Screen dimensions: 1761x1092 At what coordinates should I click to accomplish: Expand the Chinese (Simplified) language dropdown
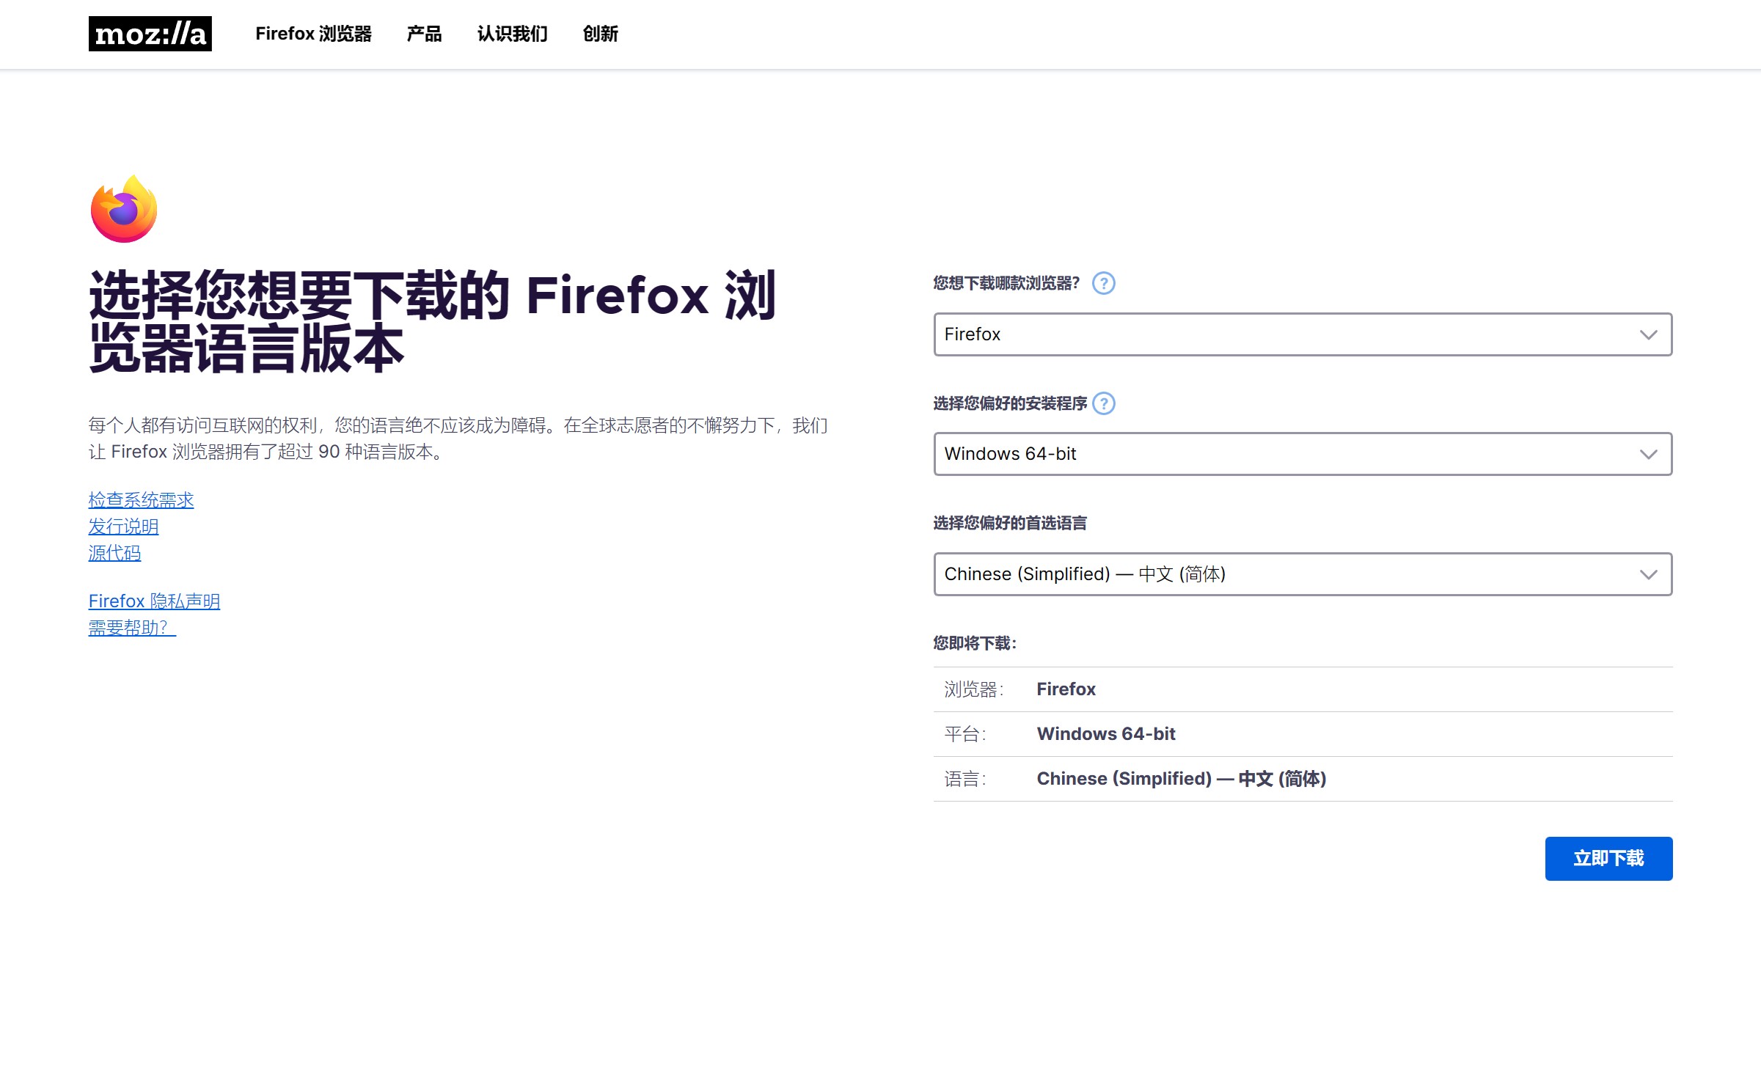click(1303, 574)
